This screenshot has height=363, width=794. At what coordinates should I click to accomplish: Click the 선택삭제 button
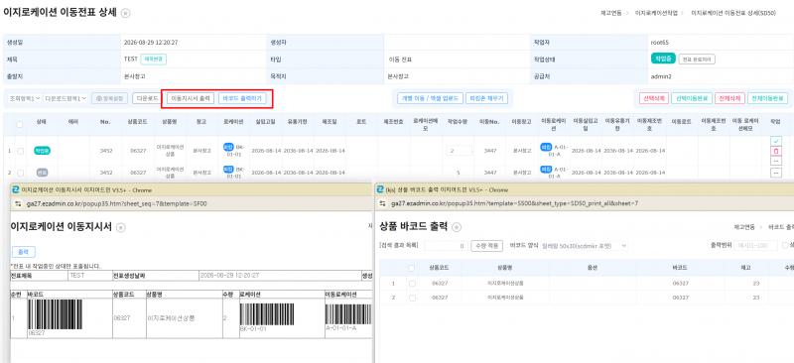(654, 98)
